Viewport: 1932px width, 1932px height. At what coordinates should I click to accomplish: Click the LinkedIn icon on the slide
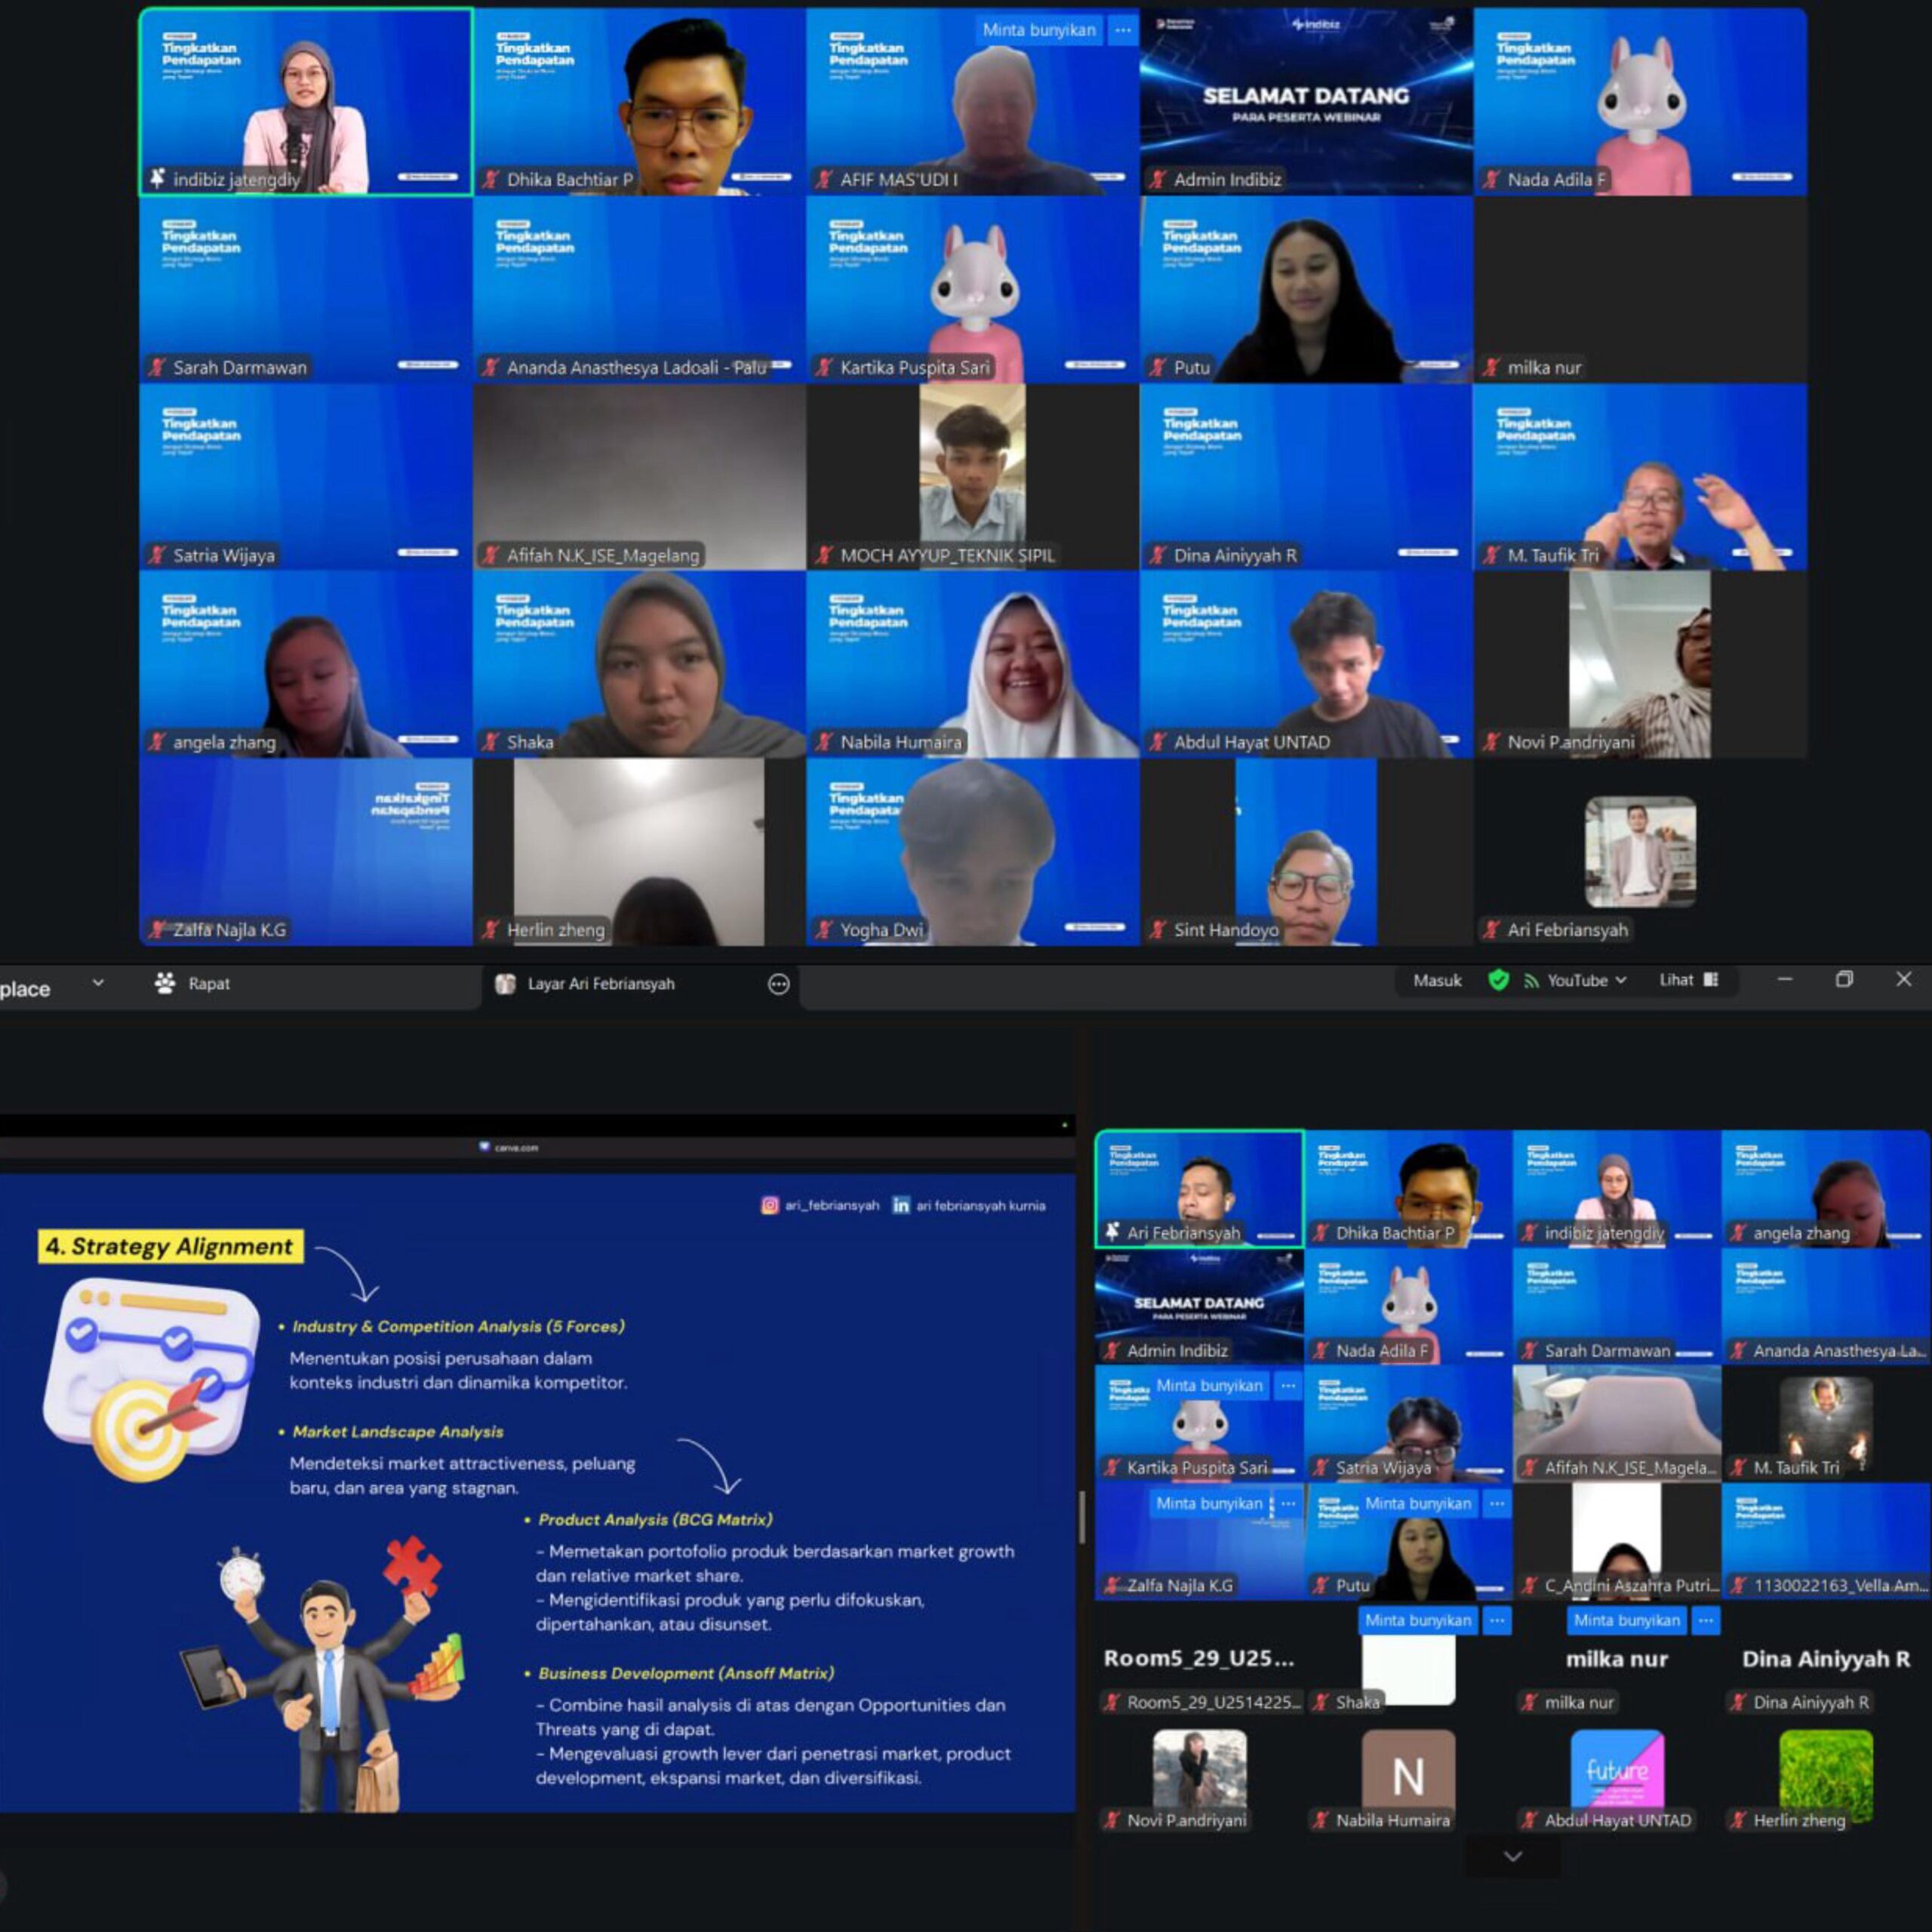click(x=900, y=1205)
